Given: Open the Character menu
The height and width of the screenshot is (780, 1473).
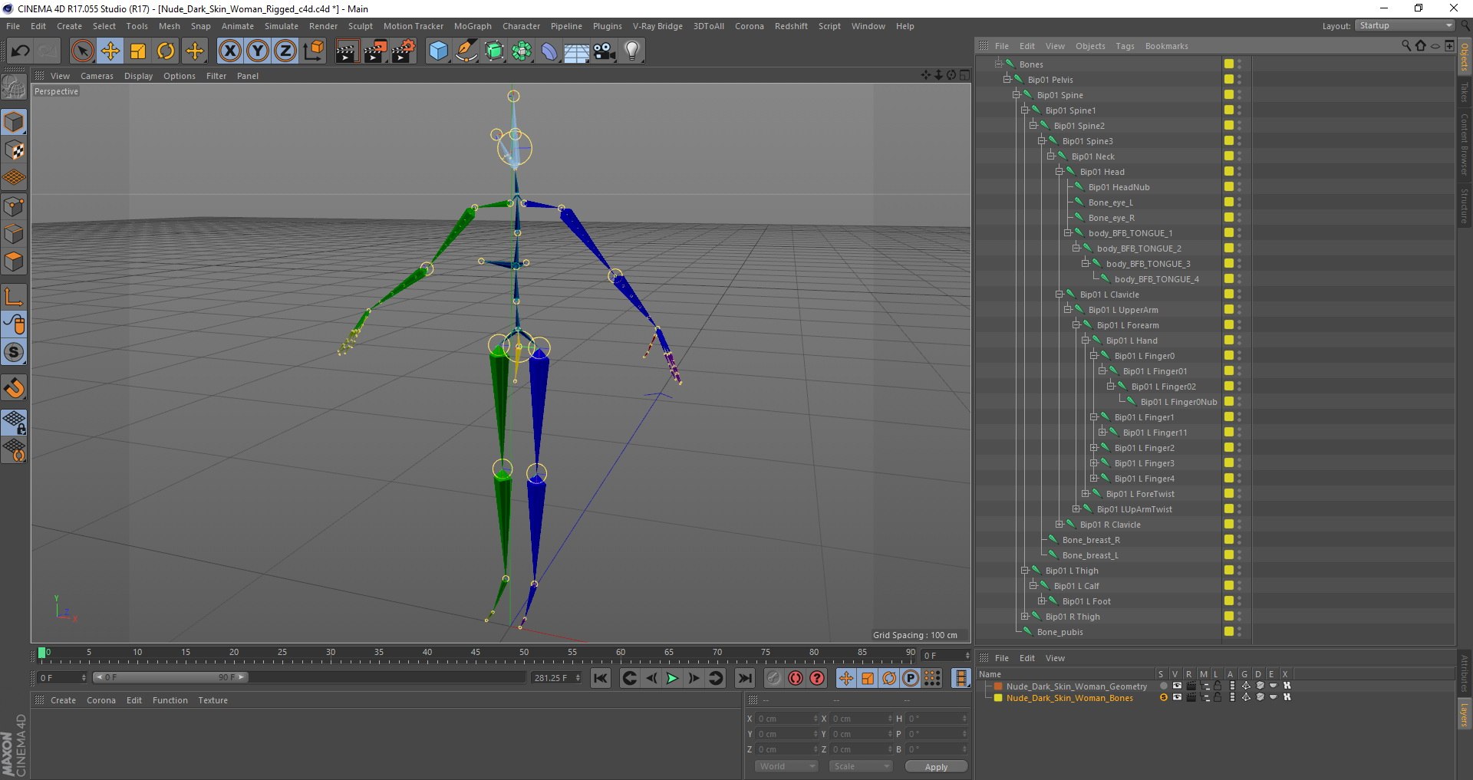Looking at the screenshot, I should pyautogui.click(x=522, y=26).
